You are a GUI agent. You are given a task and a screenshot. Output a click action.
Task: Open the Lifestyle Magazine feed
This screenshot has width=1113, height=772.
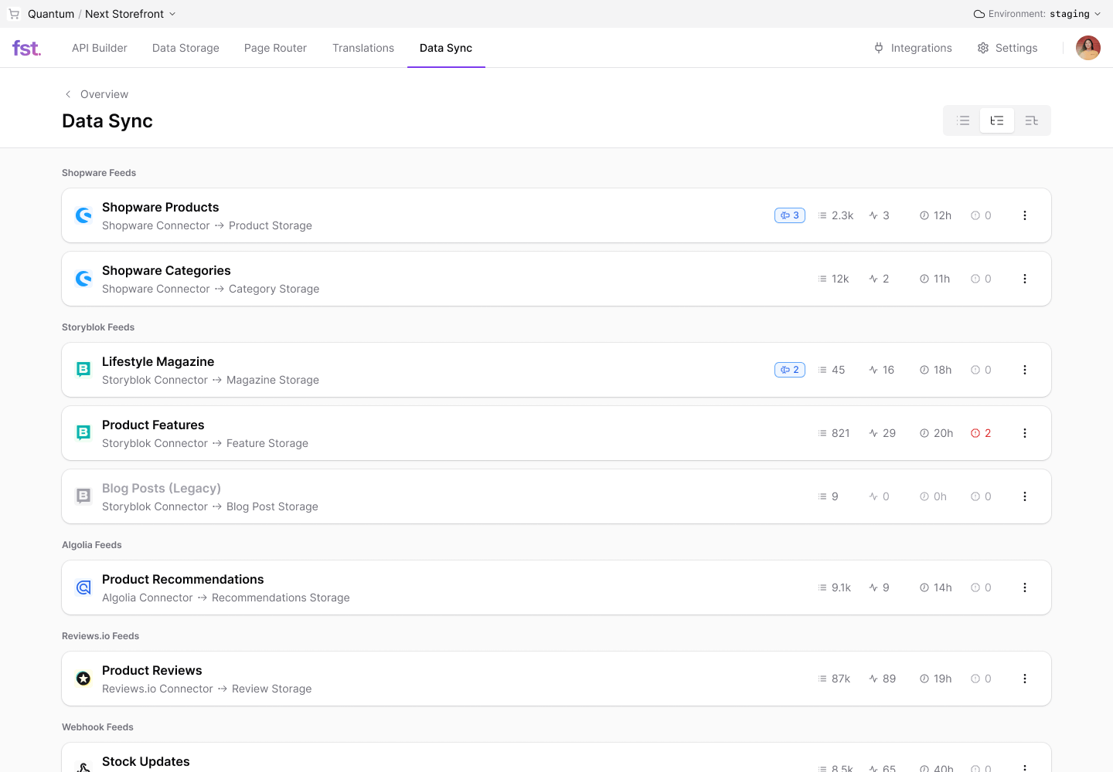coord(556,370)
